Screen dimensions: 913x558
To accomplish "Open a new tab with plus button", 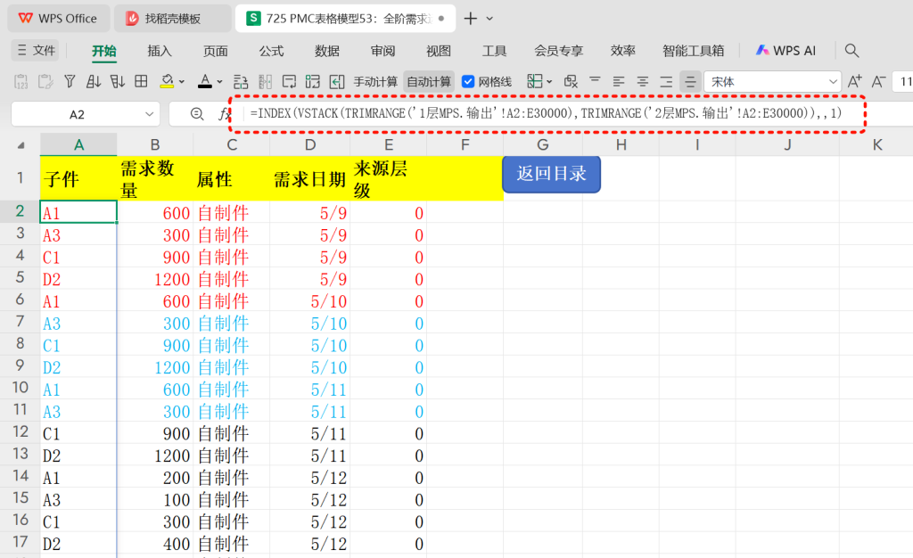I will click(x=471, y=19).
